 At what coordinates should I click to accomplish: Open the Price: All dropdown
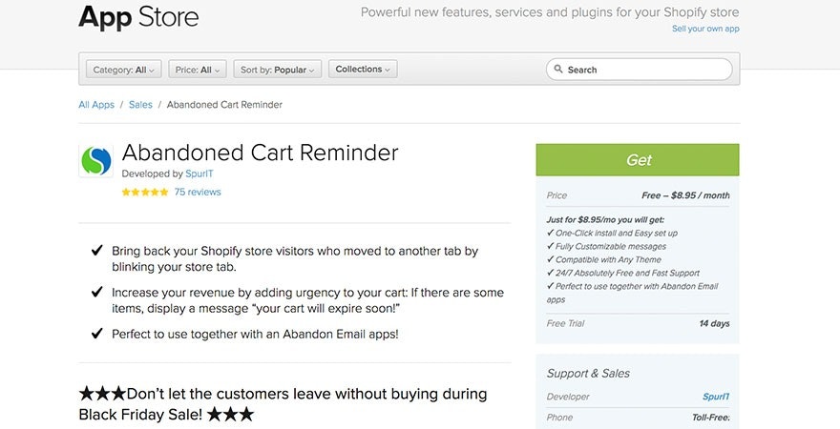click(x=198, y=70)
